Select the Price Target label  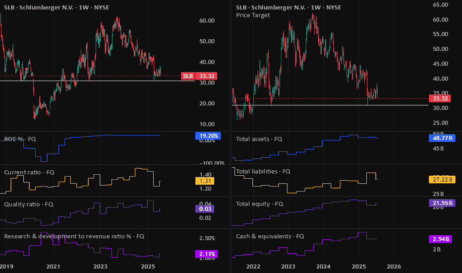point(253,15)
